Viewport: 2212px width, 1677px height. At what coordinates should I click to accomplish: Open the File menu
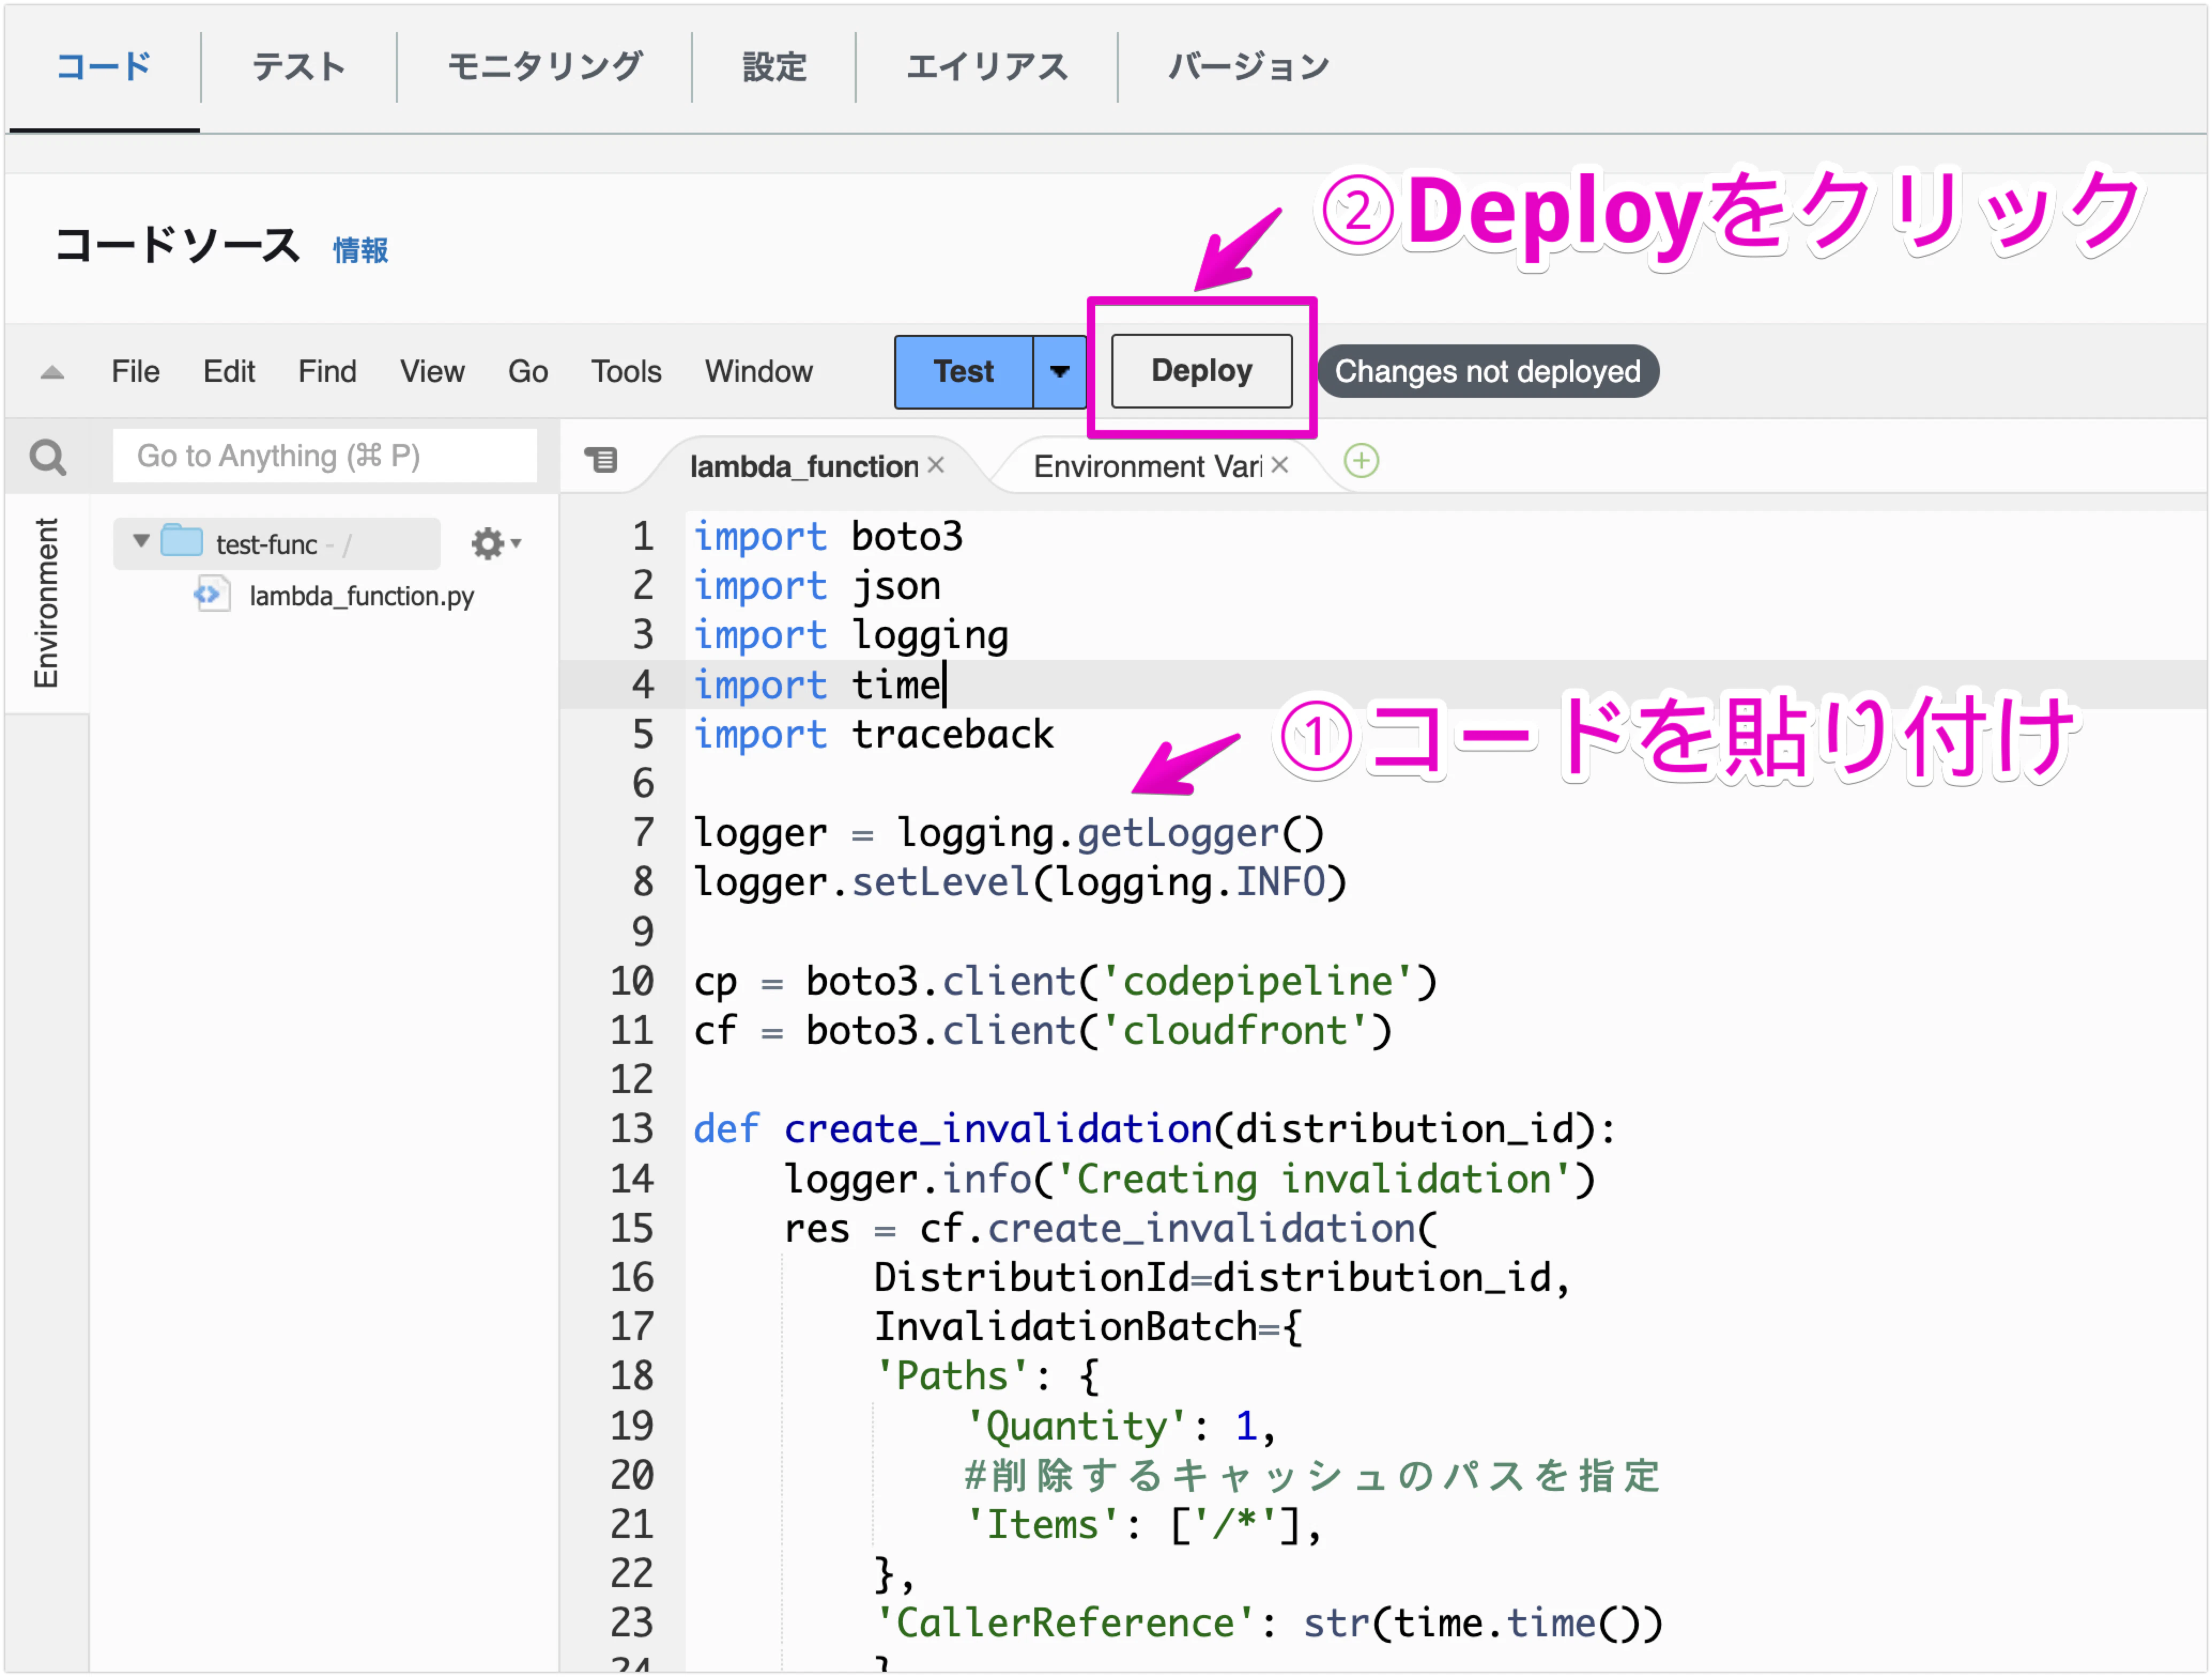click(136, 372)
